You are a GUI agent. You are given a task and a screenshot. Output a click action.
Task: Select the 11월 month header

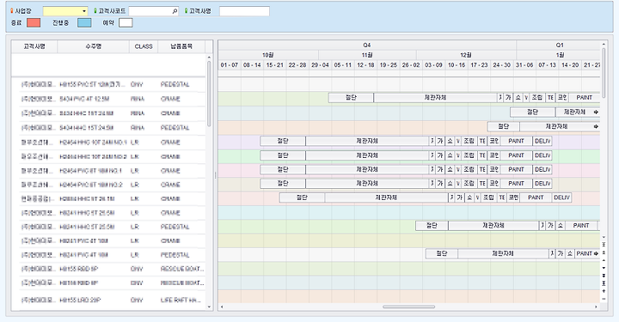tap(367, 55)
